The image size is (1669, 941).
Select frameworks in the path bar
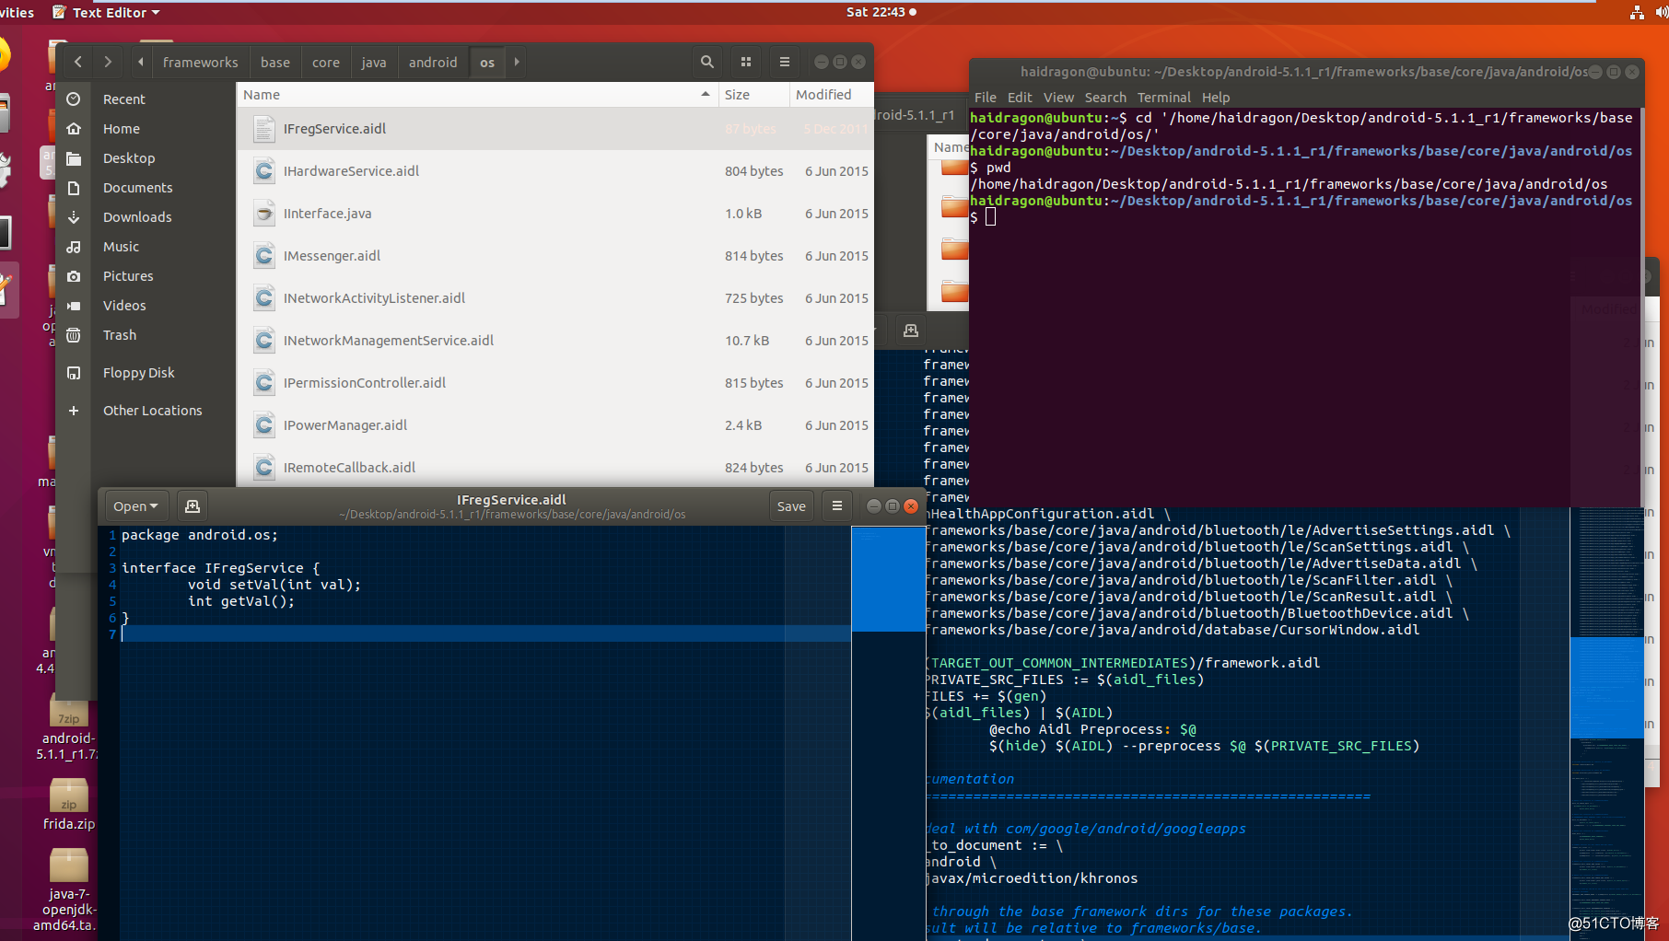pos(200,62)
